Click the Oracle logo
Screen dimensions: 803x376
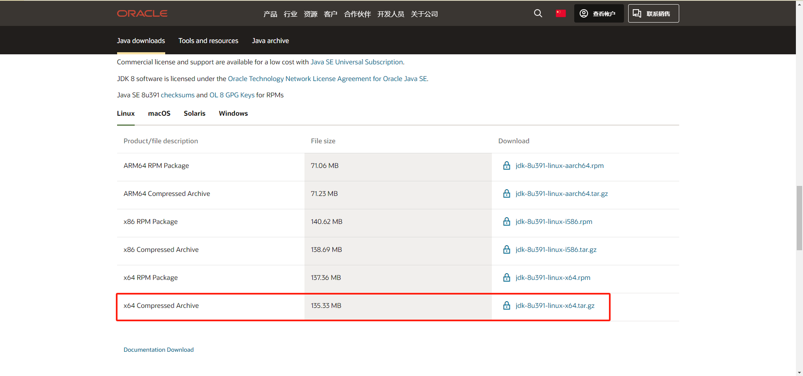pos(142,13)
